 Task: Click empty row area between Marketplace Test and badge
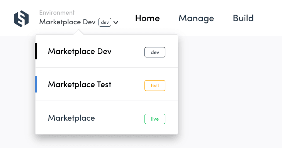128,84
